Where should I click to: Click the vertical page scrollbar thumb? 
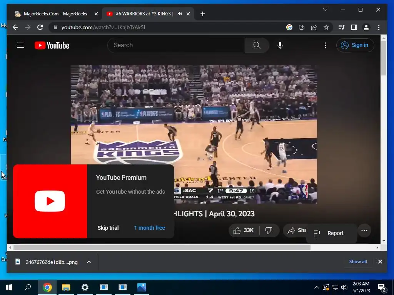(384, 58)
